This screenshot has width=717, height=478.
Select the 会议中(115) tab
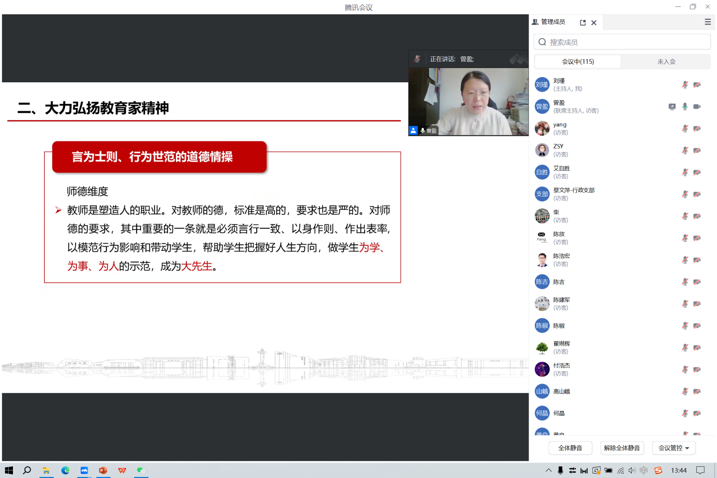tap(578, 62)
